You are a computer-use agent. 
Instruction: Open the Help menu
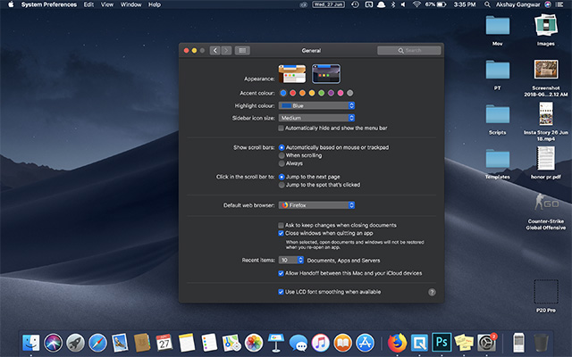coord(155,4)
